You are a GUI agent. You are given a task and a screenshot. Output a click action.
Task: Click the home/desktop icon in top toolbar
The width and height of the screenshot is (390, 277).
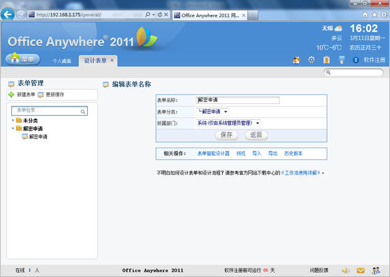[297, 60]
